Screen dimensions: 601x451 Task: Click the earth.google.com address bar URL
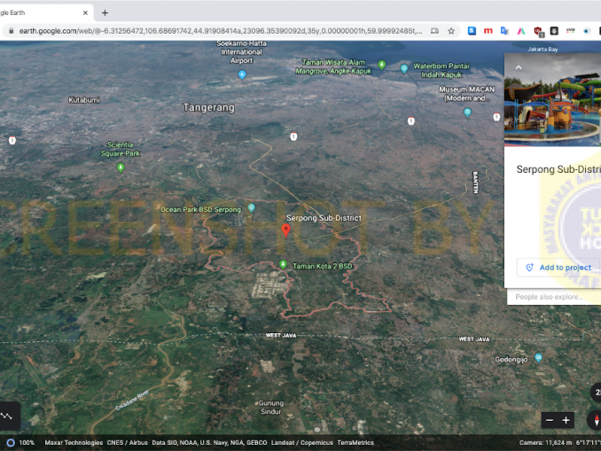[x=221, y=31]
